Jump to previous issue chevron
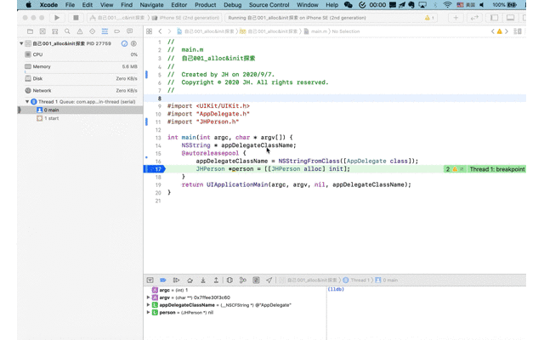Screen dimensions: 544x340 point(493,31)
